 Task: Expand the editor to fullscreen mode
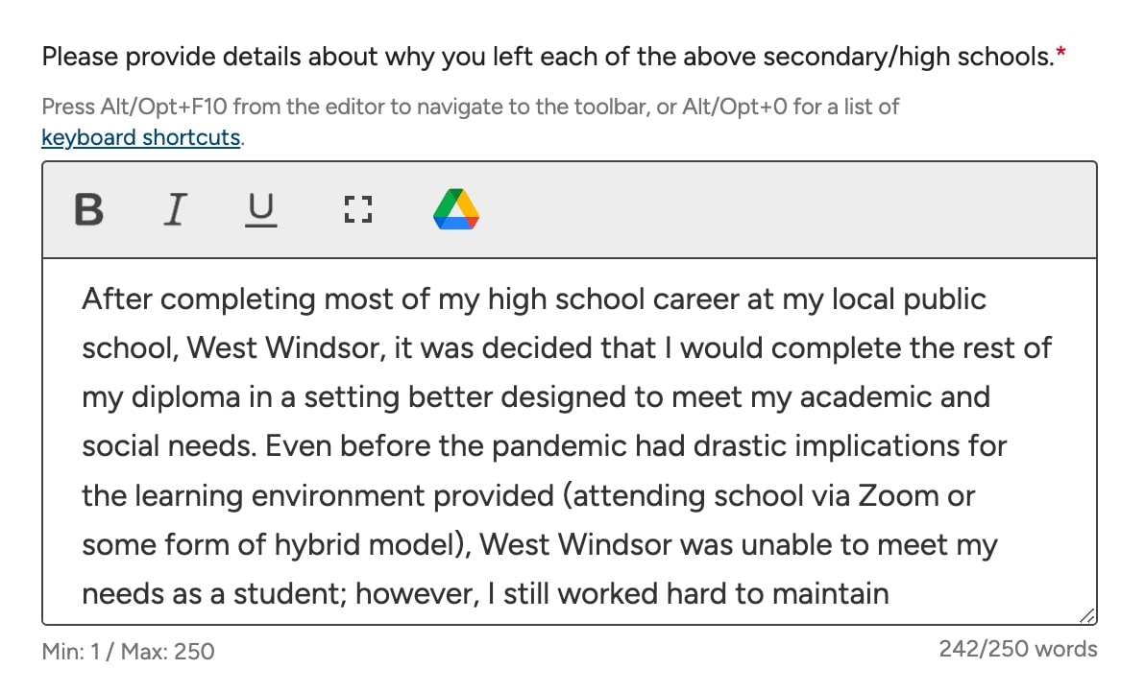click(x=358, y=209)
